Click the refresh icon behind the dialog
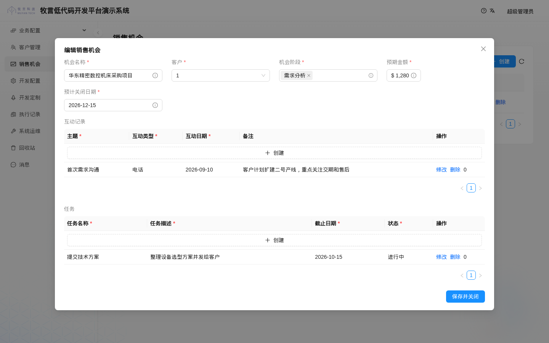 click(522, 61)
